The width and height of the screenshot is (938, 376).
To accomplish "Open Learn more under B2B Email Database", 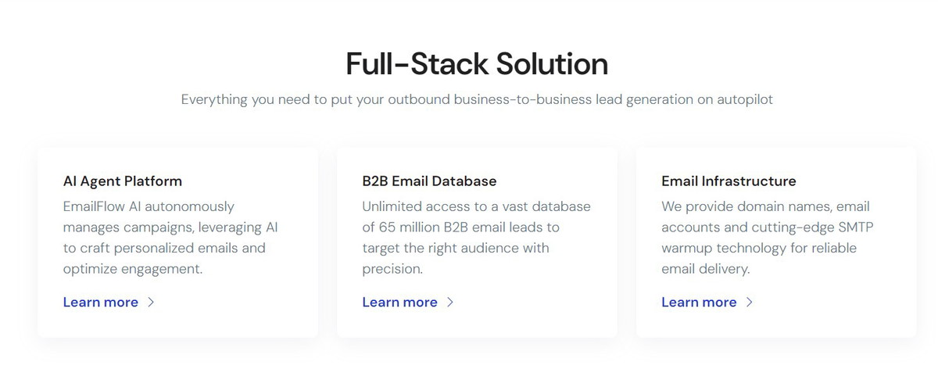I will (400, 303).
